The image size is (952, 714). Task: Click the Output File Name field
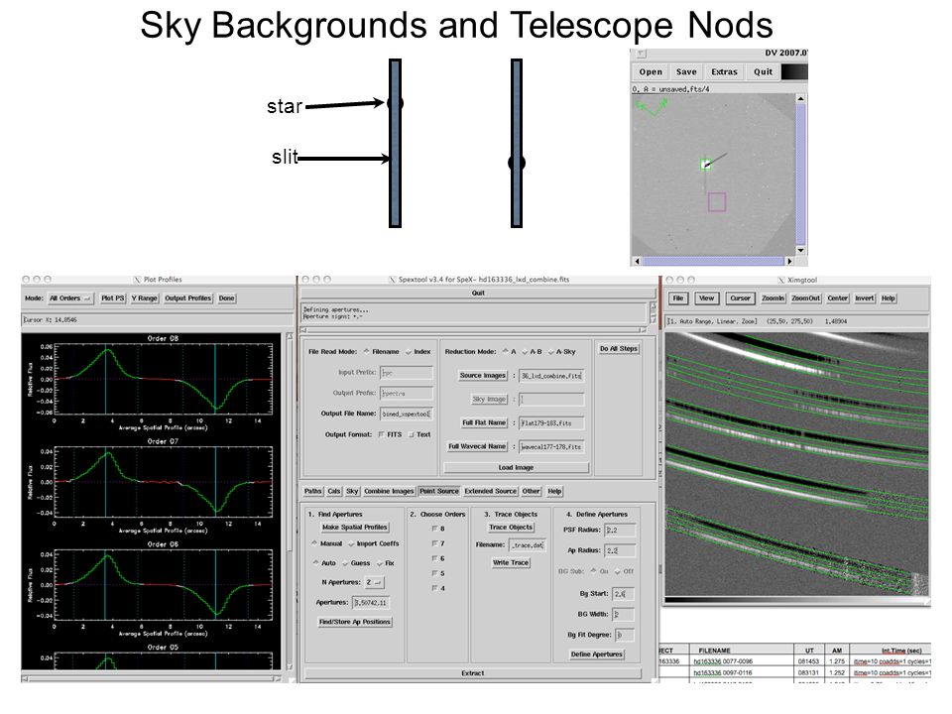pyautogui.click(x=407, y=414)
